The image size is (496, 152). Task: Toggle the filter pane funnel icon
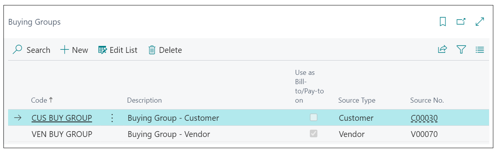[461, 49]
